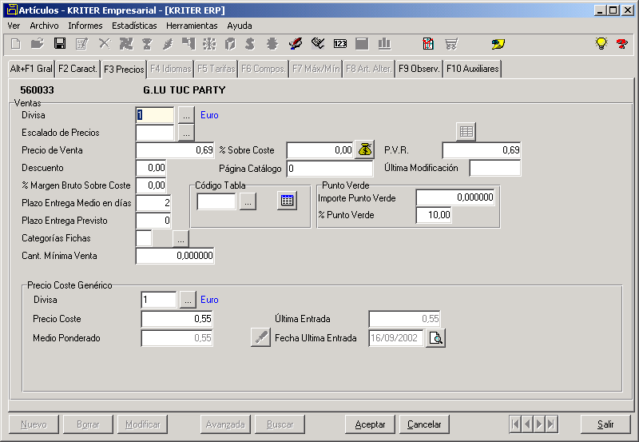Click the Plazo Entrega Previsto input field
Screen dimensions: 639x442
(153, 221)
